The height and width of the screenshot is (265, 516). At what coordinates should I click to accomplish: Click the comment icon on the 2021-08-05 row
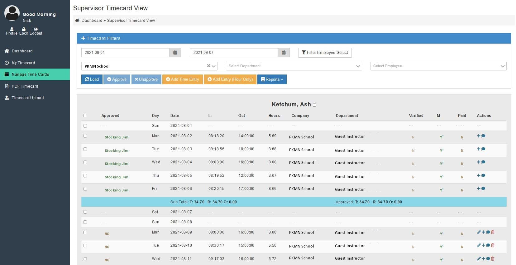point(483,176)
